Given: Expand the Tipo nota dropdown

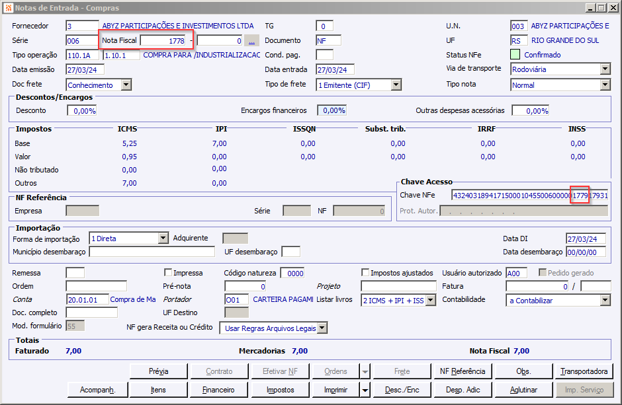Looking at the screenshot, I should point(605,85).
